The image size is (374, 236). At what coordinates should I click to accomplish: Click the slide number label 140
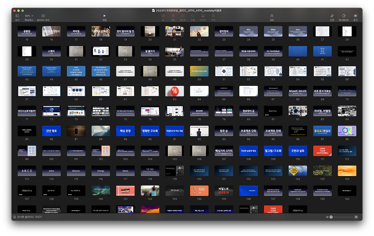click(x=347, y=199)
